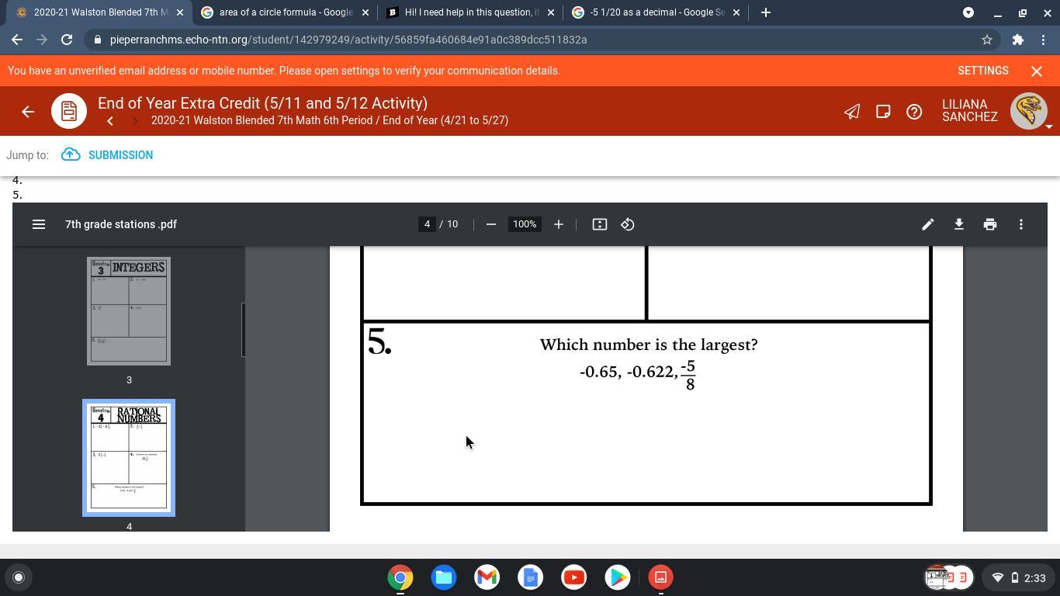Open Chrome from the shelf
This screenshot has width=1060, height=596.
400,577
